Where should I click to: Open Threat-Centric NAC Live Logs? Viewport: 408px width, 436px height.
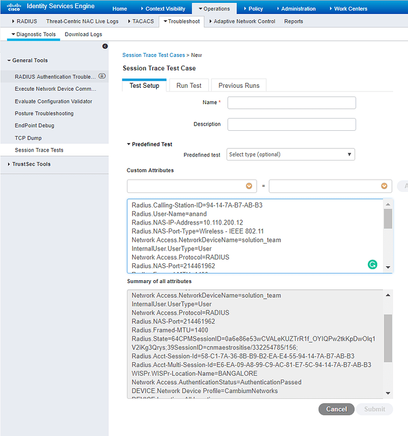pos(82,21)
